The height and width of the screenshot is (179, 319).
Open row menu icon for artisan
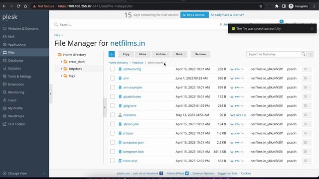point(307,133)
